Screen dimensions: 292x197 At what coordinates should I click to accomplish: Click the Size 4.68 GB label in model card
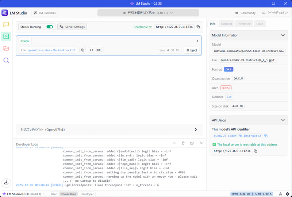pos(169,50)
